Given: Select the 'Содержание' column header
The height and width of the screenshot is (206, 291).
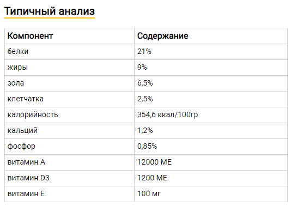Looking at the screenshot, I should click(x=163, y=36).
